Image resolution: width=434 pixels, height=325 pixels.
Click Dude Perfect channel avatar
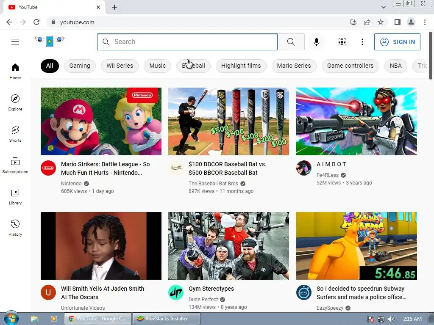[176, 292]
